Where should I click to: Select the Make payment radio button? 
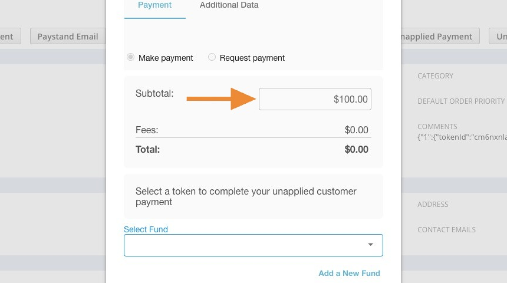[x=131, y=57]
